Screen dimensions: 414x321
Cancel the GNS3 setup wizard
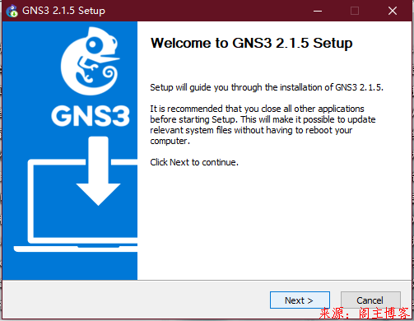click(370, 300)
